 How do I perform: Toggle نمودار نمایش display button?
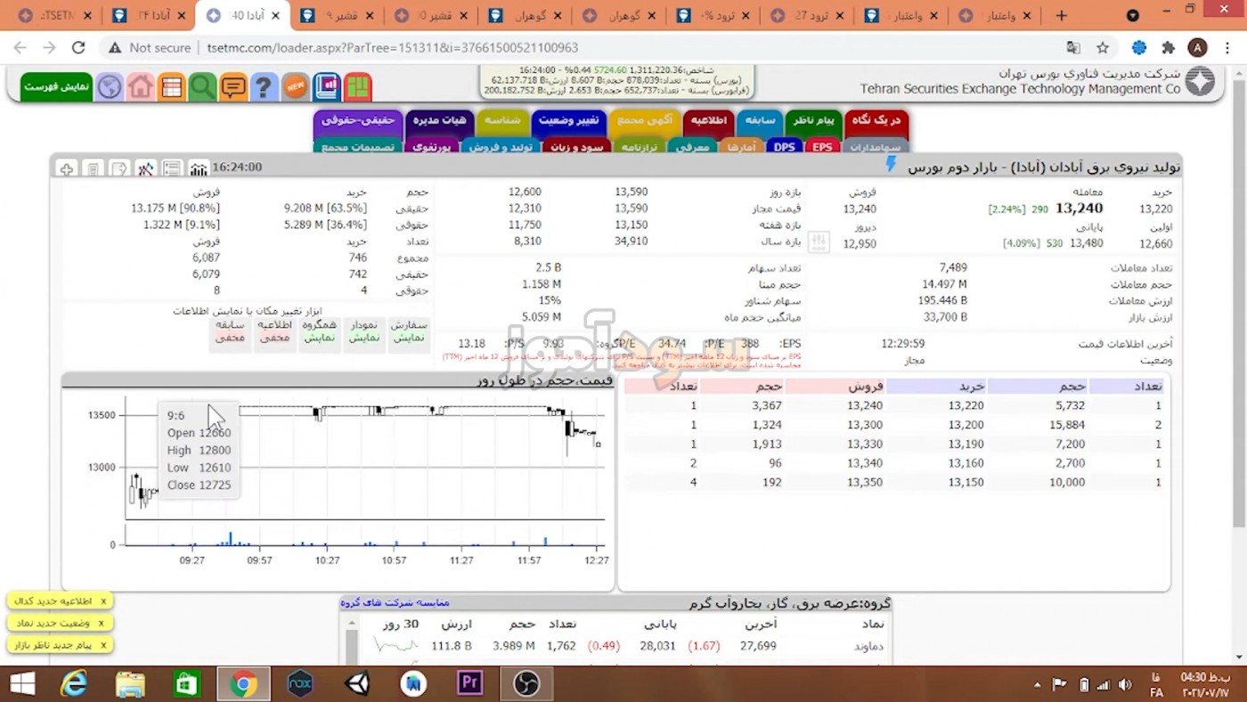point(364,332)
